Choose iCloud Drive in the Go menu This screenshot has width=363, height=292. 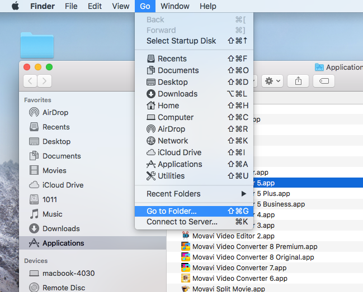tap(194, 152)
